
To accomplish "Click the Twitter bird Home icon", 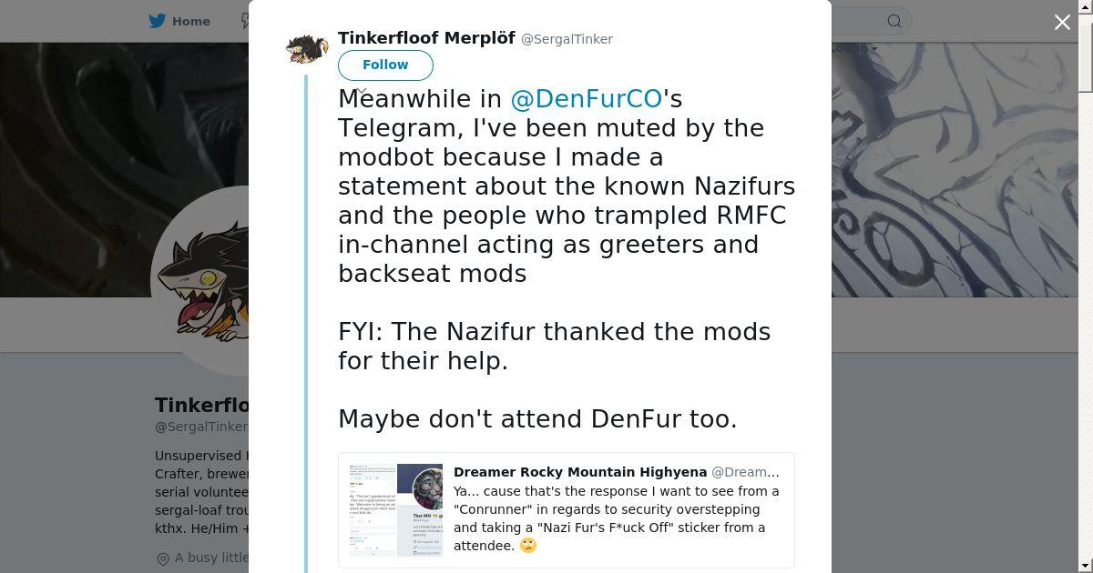I will tap(158, 21).
